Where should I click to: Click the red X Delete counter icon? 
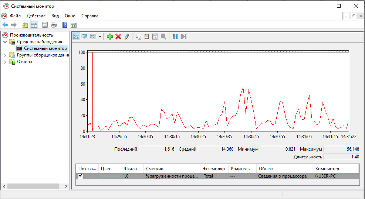tap(118, 36)
